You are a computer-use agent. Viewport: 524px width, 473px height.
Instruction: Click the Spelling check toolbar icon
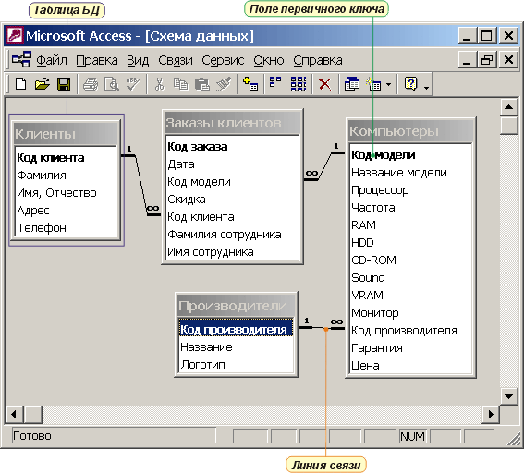coord(133,83)
